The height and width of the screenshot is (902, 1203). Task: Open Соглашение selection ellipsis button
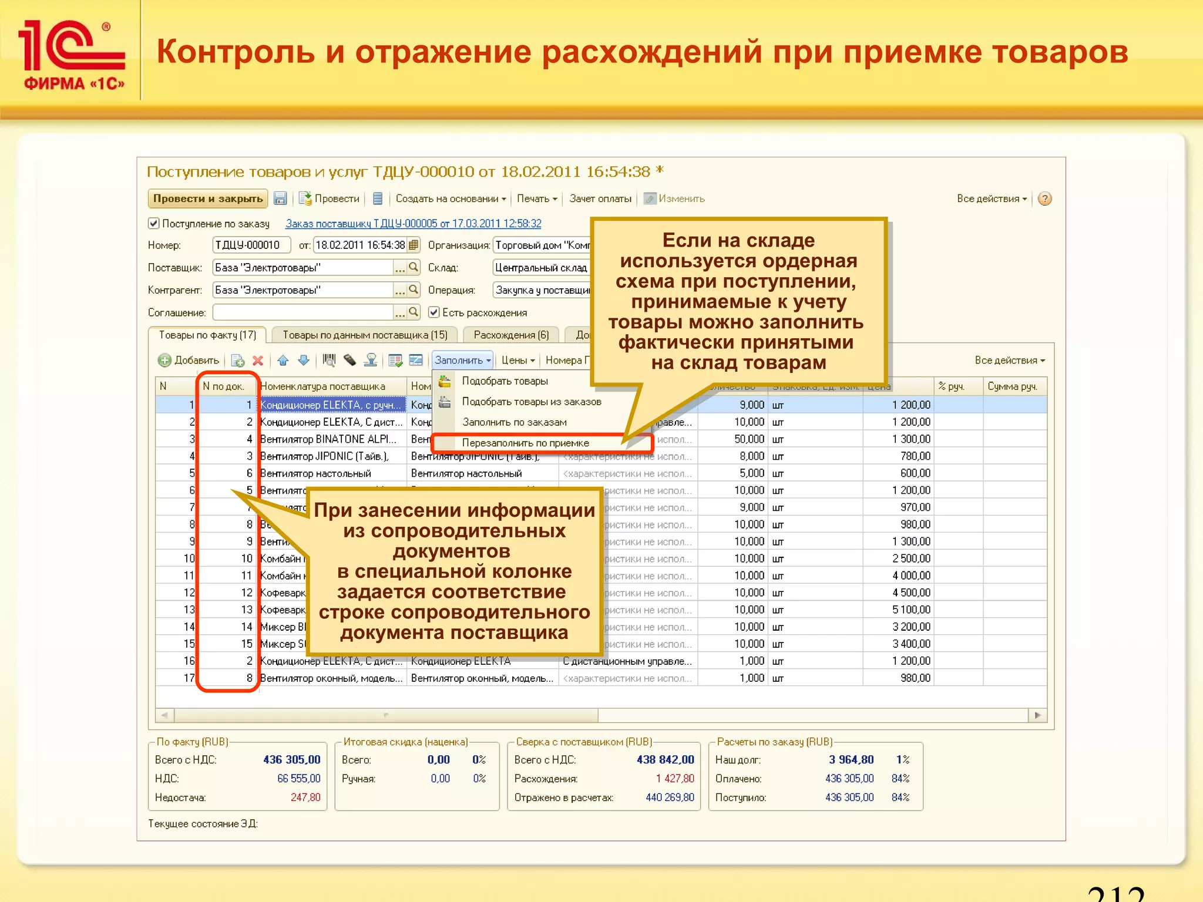(400, 312)
